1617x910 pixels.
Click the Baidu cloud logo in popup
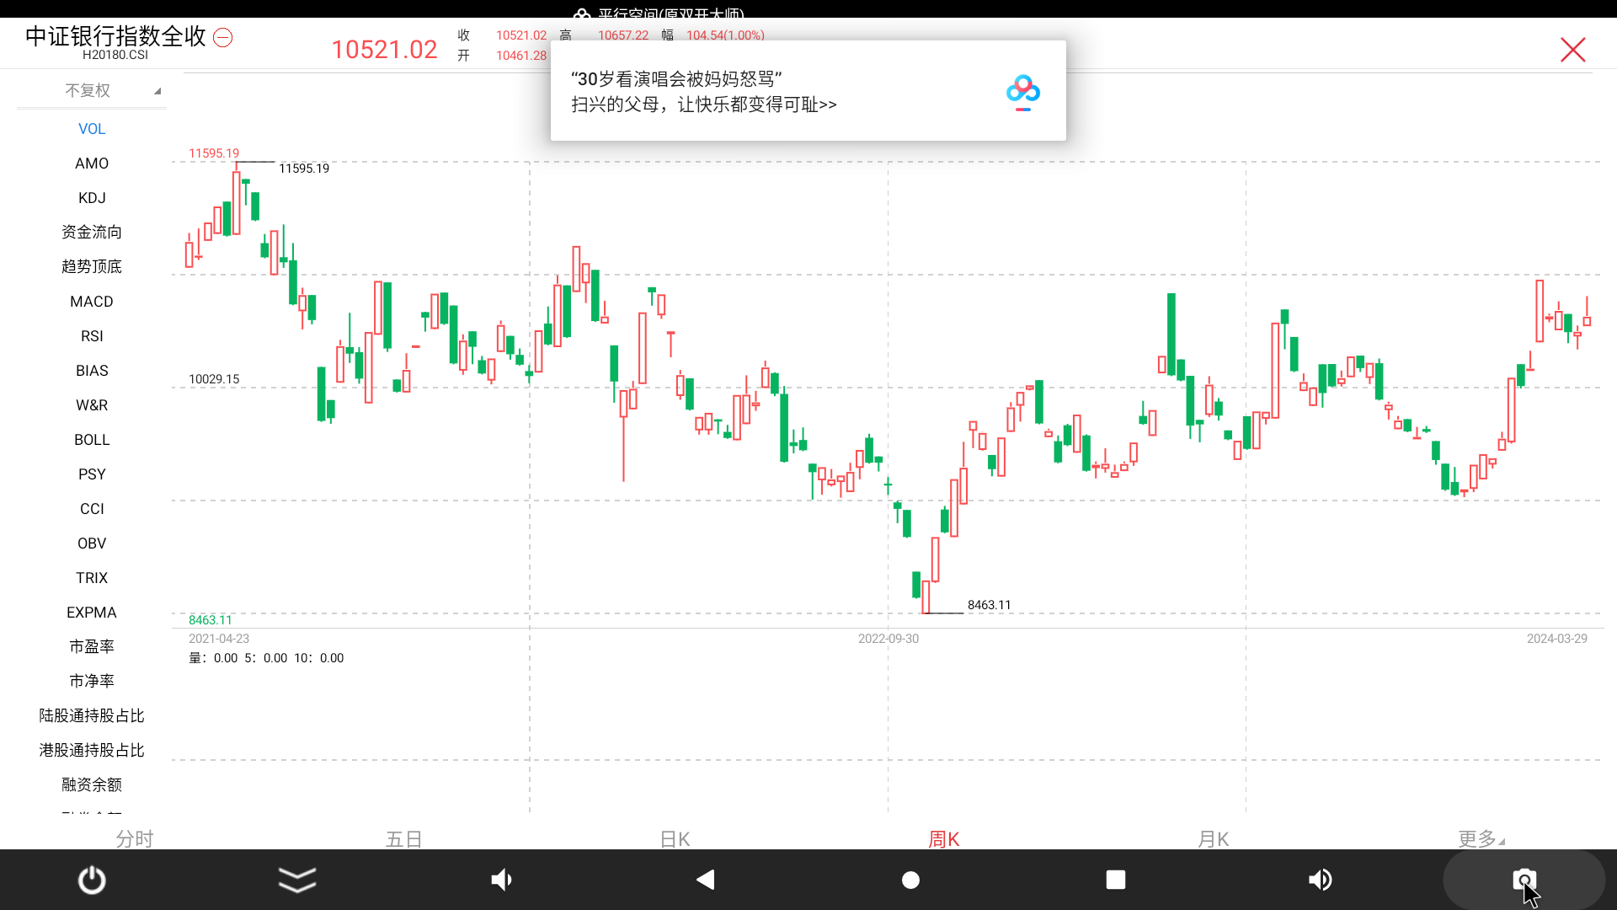[x=1022, y=92]
